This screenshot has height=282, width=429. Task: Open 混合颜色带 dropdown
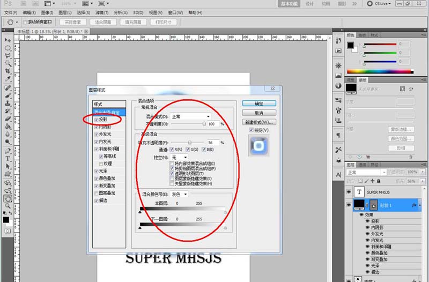point(179,194)
